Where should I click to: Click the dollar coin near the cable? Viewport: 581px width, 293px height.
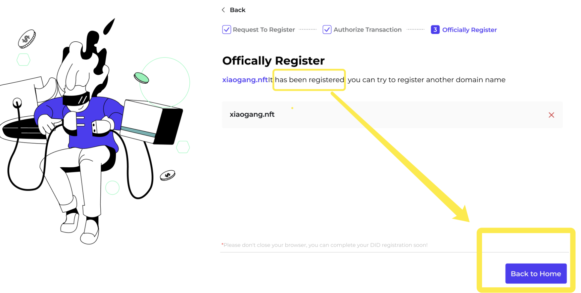point(168,175)
